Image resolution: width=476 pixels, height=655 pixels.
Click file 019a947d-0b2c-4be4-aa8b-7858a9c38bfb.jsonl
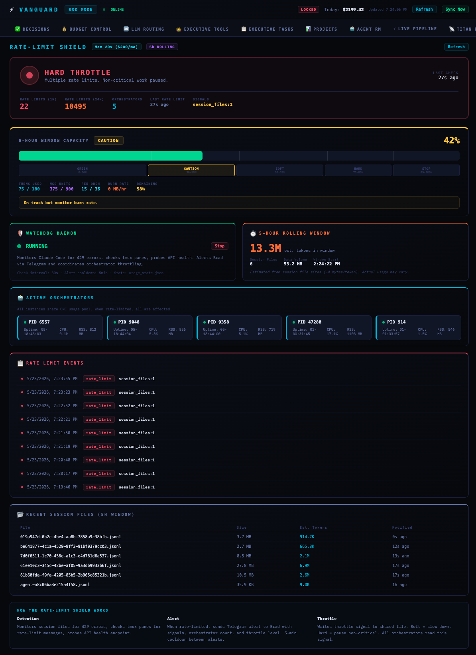coord(71,537)
